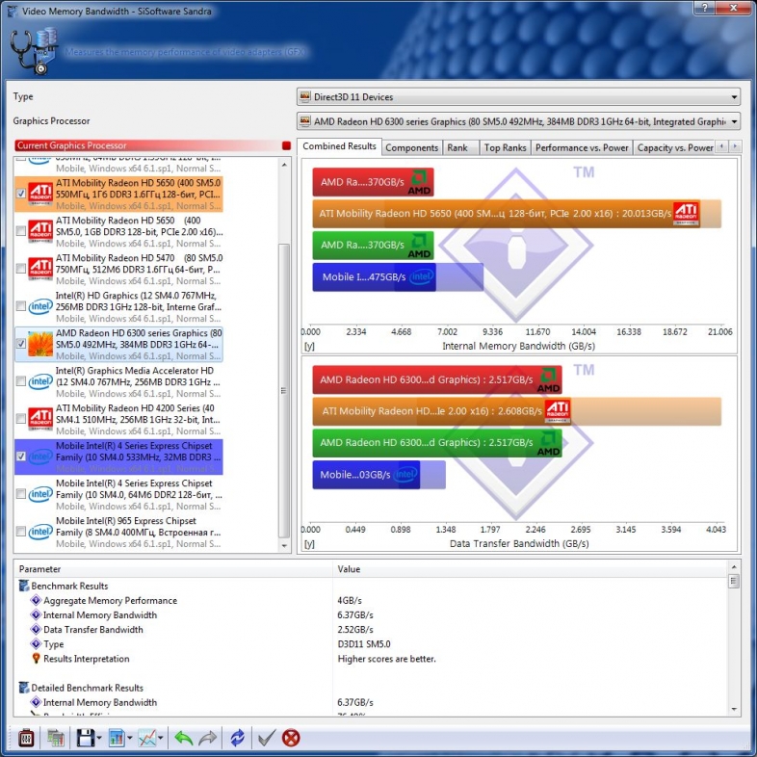Viewport: 757px width, 757px height.
Task: Click the red cancel X icon
Action: click(x=291, y=738)
